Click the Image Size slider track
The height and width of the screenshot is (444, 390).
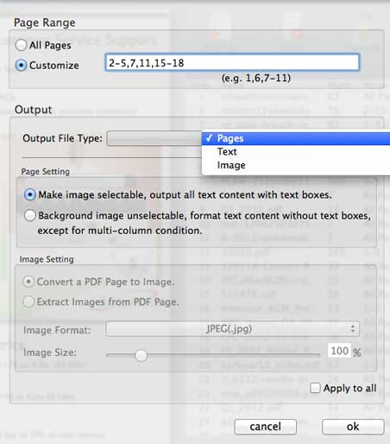[x=213, y=355]
